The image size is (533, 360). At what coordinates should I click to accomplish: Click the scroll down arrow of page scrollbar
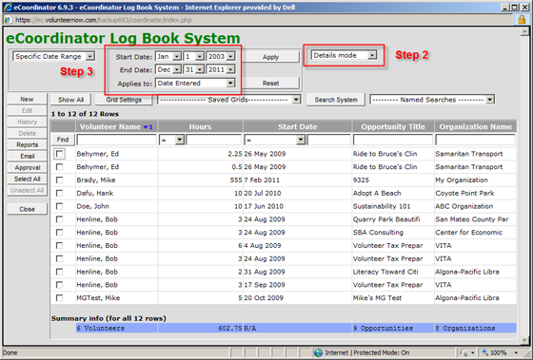[x=524, y=340]
